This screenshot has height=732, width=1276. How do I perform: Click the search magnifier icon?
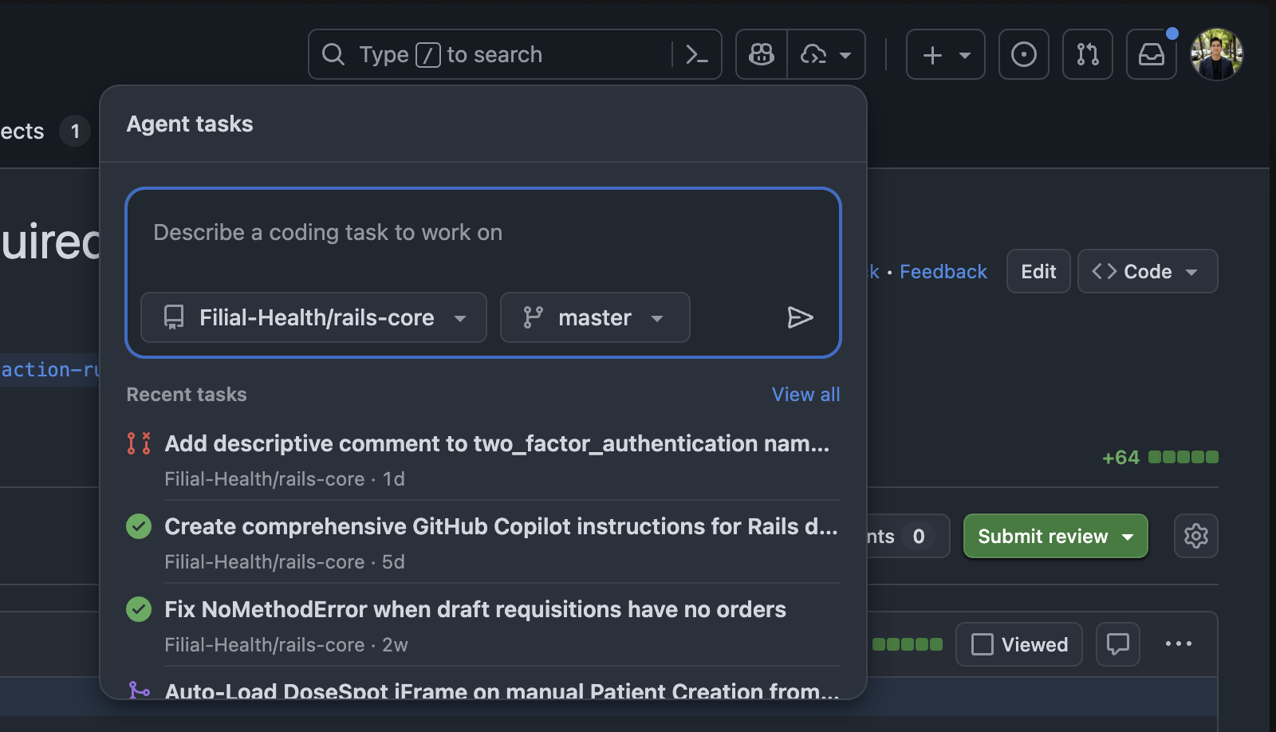[333, 54]
